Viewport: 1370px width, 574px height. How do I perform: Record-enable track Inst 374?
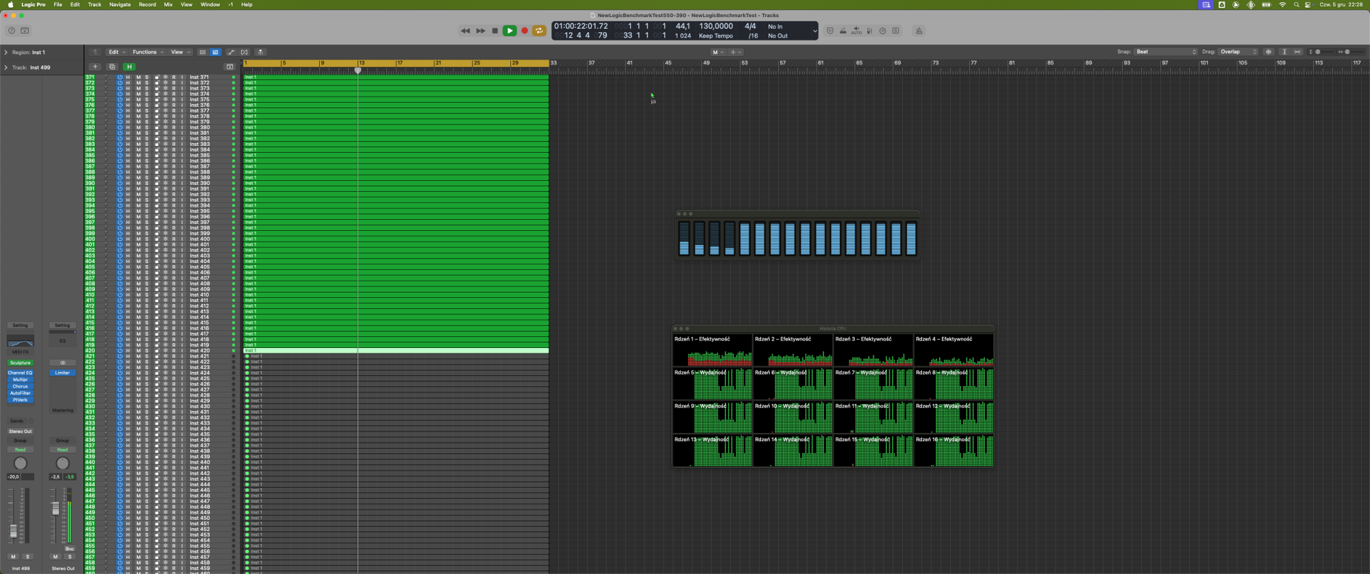(x=174, y=94)
